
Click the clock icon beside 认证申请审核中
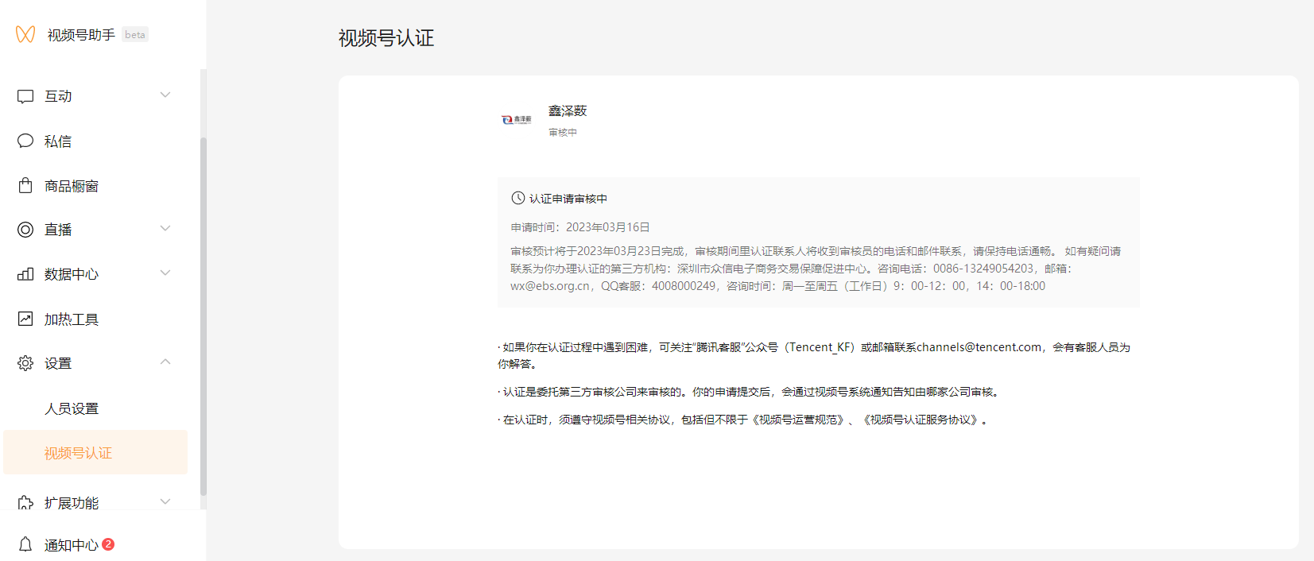tap(517, 198)
